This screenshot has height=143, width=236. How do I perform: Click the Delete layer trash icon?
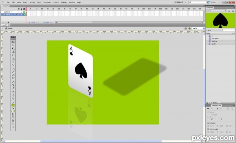(x=8, y=22)
